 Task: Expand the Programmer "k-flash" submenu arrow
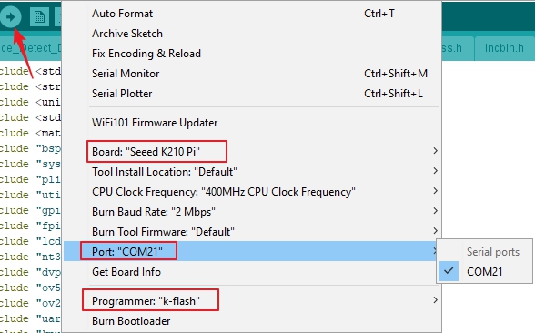[x=435, y=300]
